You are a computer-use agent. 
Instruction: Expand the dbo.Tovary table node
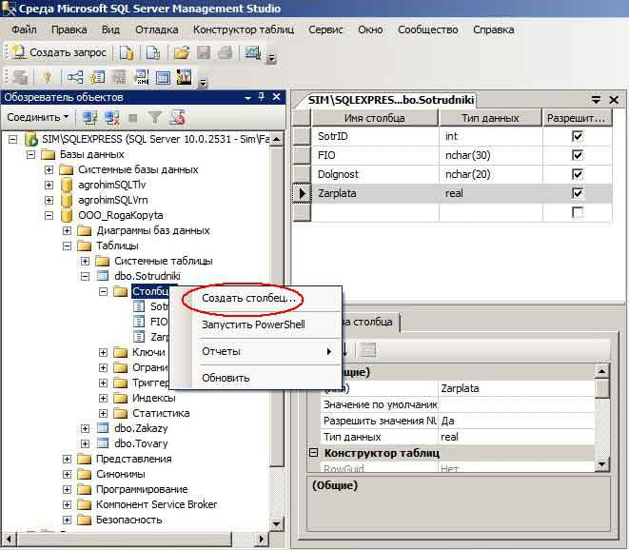tap(85, 443)
